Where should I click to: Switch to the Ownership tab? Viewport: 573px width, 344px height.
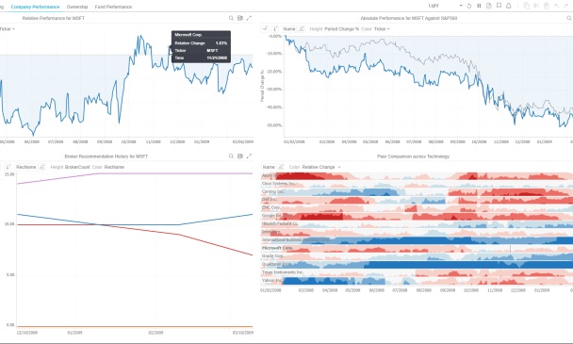77,7
